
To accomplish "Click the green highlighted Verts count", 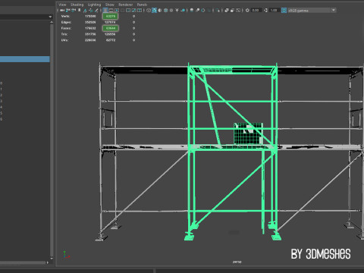I will click(x=111, y=16).
